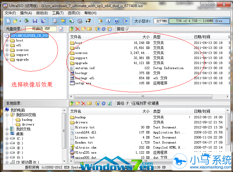Click red X delete icon in local pane

pyautogui.click(x=83, y=103)
